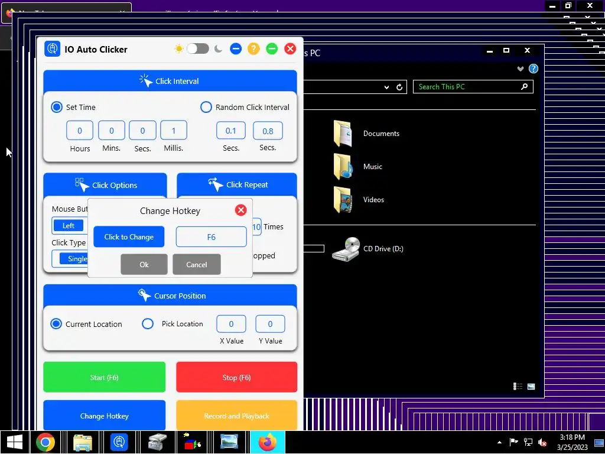This screenshot has height=454, width=605.
Task: Click the IO Auto Clicker logo icon
Action: 52,49
